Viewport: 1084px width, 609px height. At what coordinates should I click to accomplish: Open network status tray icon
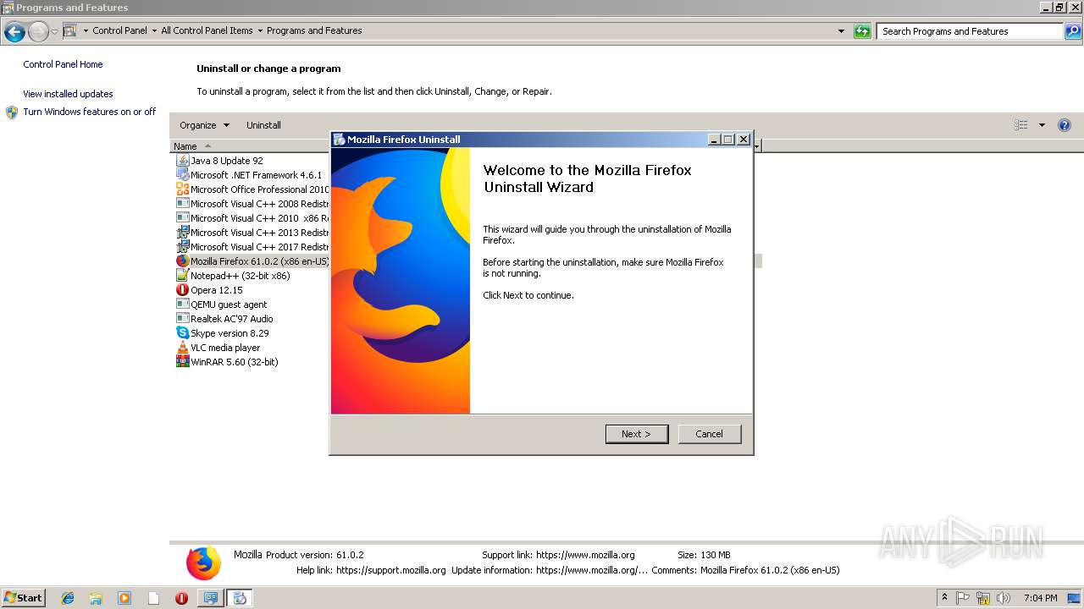pos(983,598)
